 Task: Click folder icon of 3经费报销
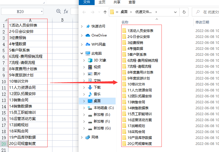(124, 42)
